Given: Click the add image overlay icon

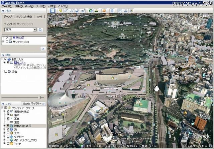Looking at the screenshot, I should coord(78,11).
